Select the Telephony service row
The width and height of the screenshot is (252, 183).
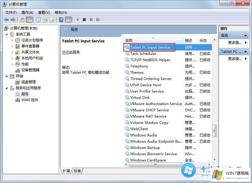(x=168, y=66)
